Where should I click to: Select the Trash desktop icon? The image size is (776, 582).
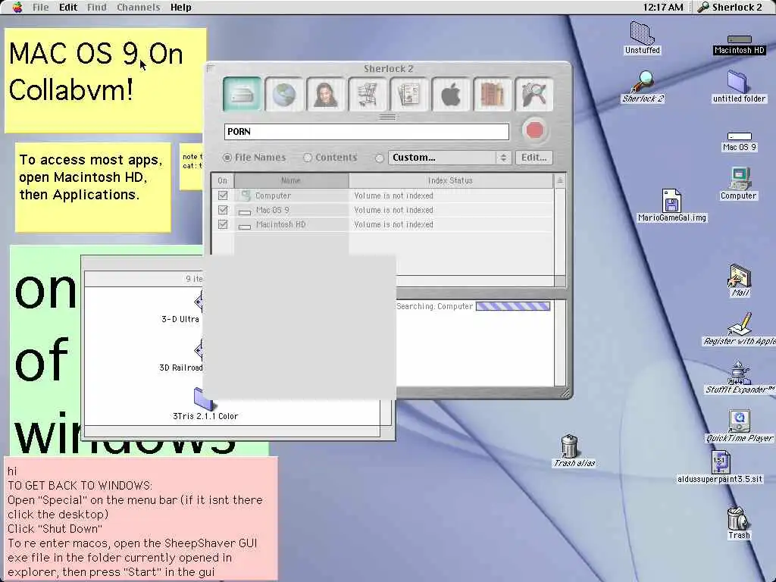739,523
